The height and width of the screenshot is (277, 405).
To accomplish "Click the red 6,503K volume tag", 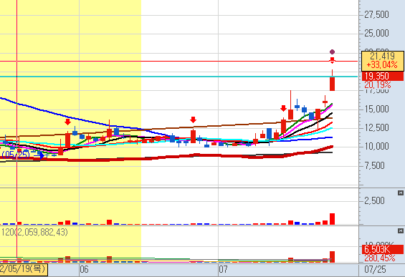I will (x=382, y=249).
